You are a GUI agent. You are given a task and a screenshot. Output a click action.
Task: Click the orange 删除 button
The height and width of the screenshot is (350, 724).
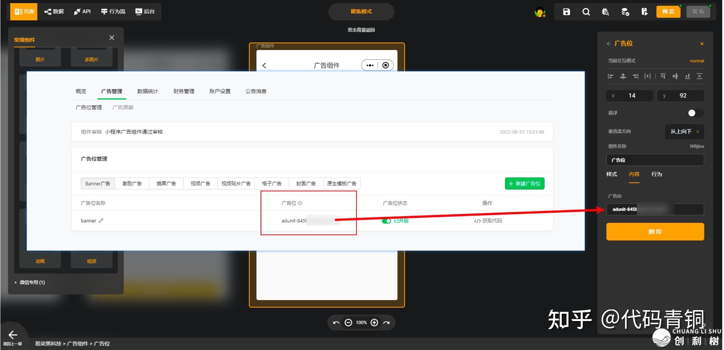655,232
